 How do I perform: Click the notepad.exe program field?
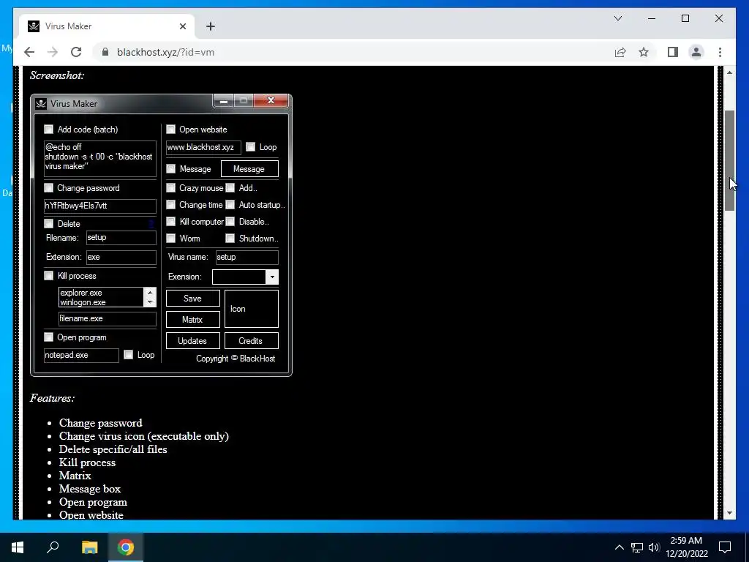click(81, 355)
